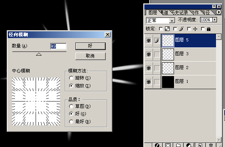Click the lock position move icon
The image size is (225, 147).
[195, 29]
